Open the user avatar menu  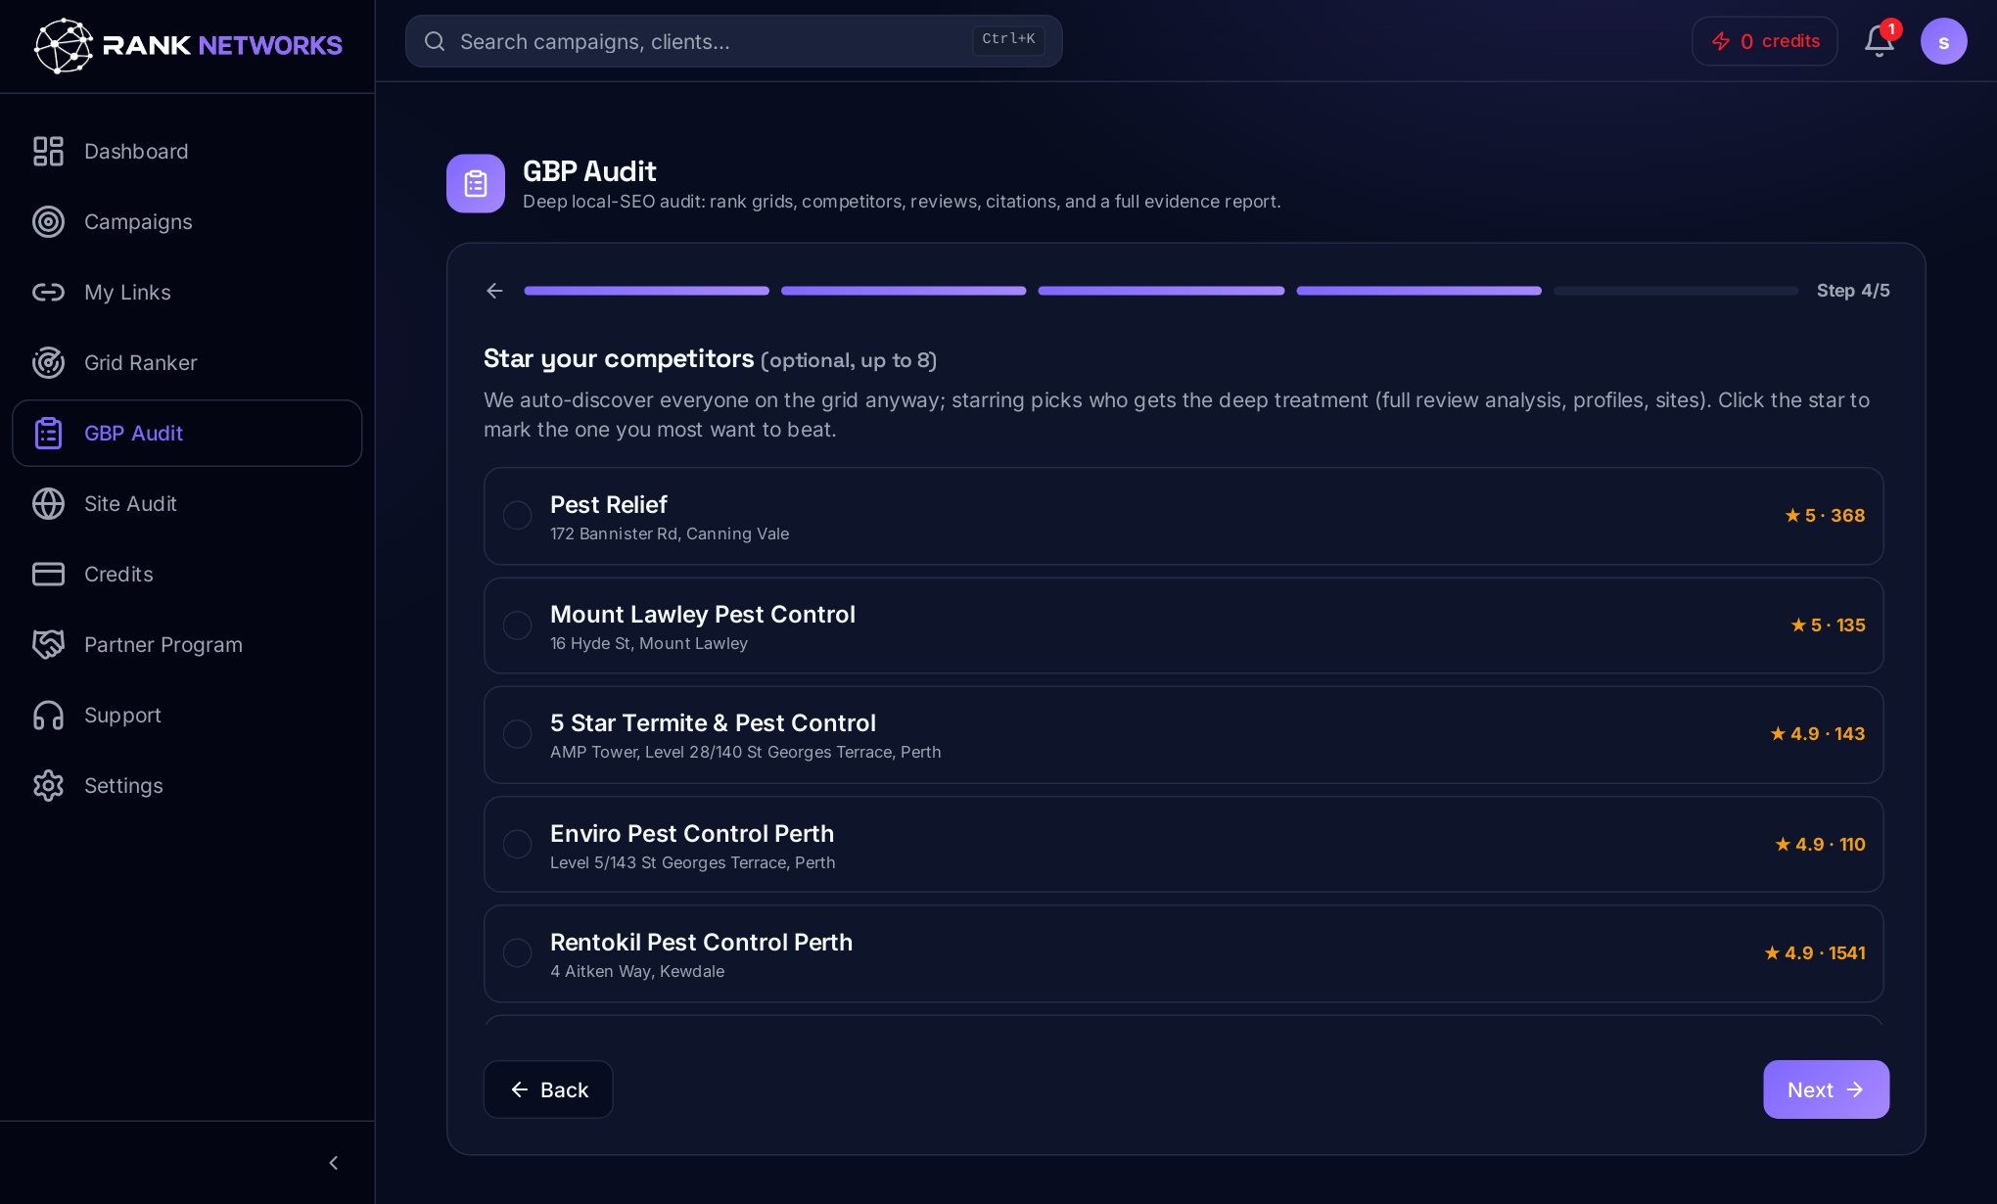pos(1944,41)
